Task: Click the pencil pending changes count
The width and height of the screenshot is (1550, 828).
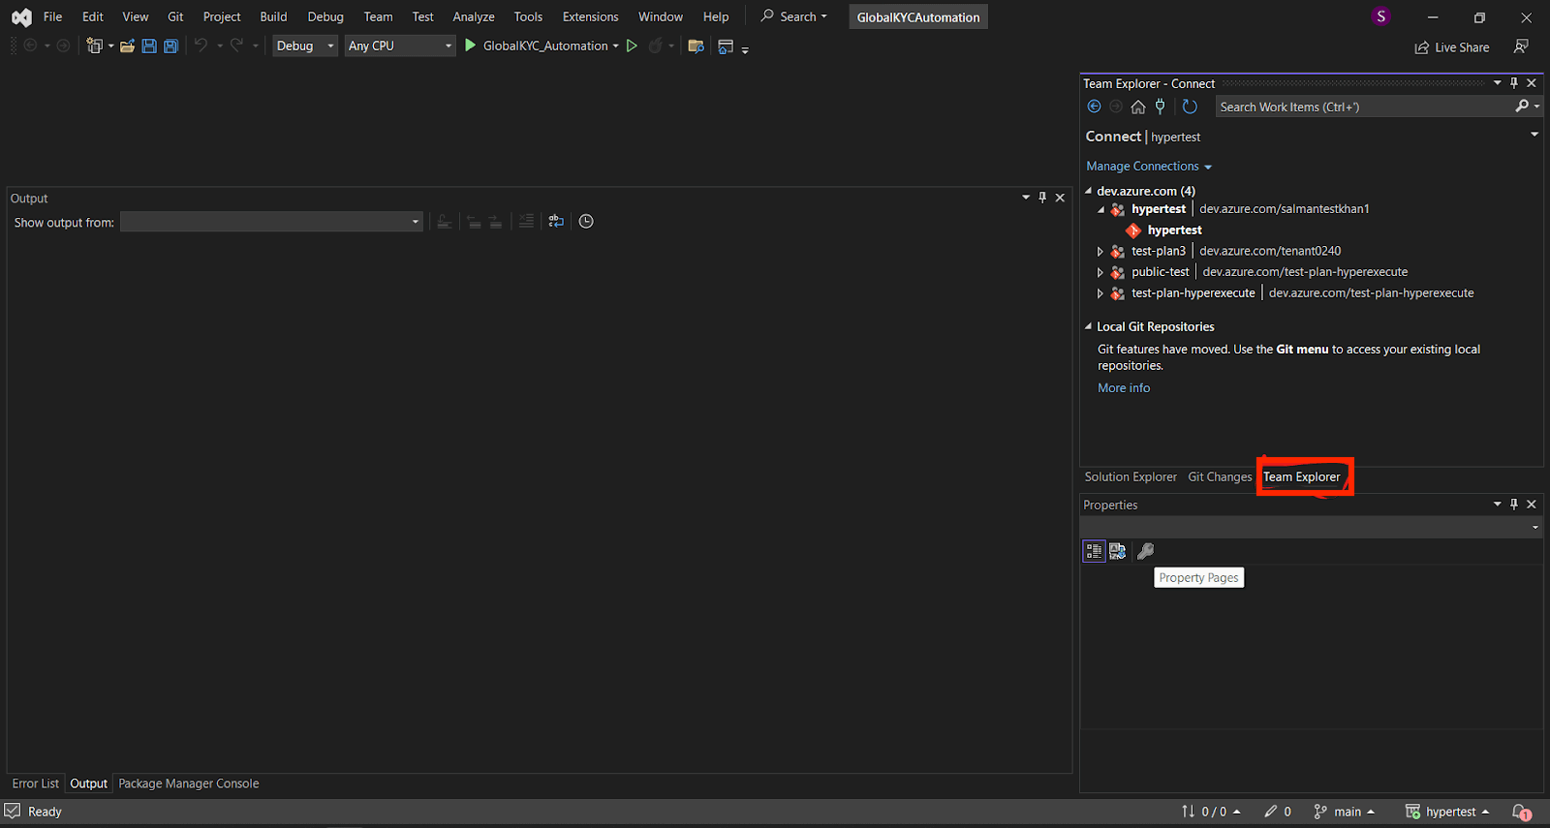Action: pos(1278,813)
